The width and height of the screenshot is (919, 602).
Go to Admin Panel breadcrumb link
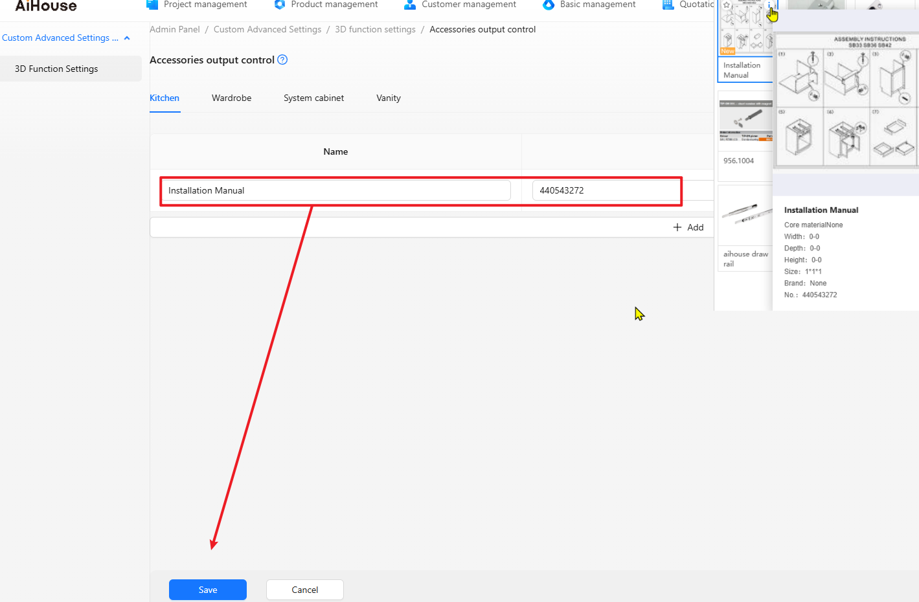click(175, 29)
